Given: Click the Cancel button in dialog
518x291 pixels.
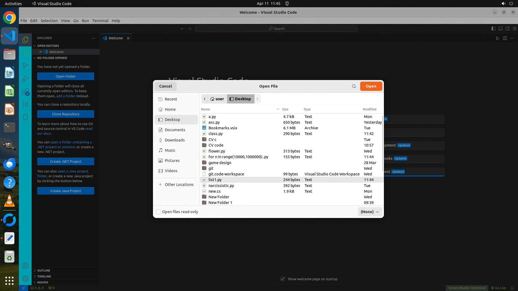Looking at the screenshot, I should 165,86.
